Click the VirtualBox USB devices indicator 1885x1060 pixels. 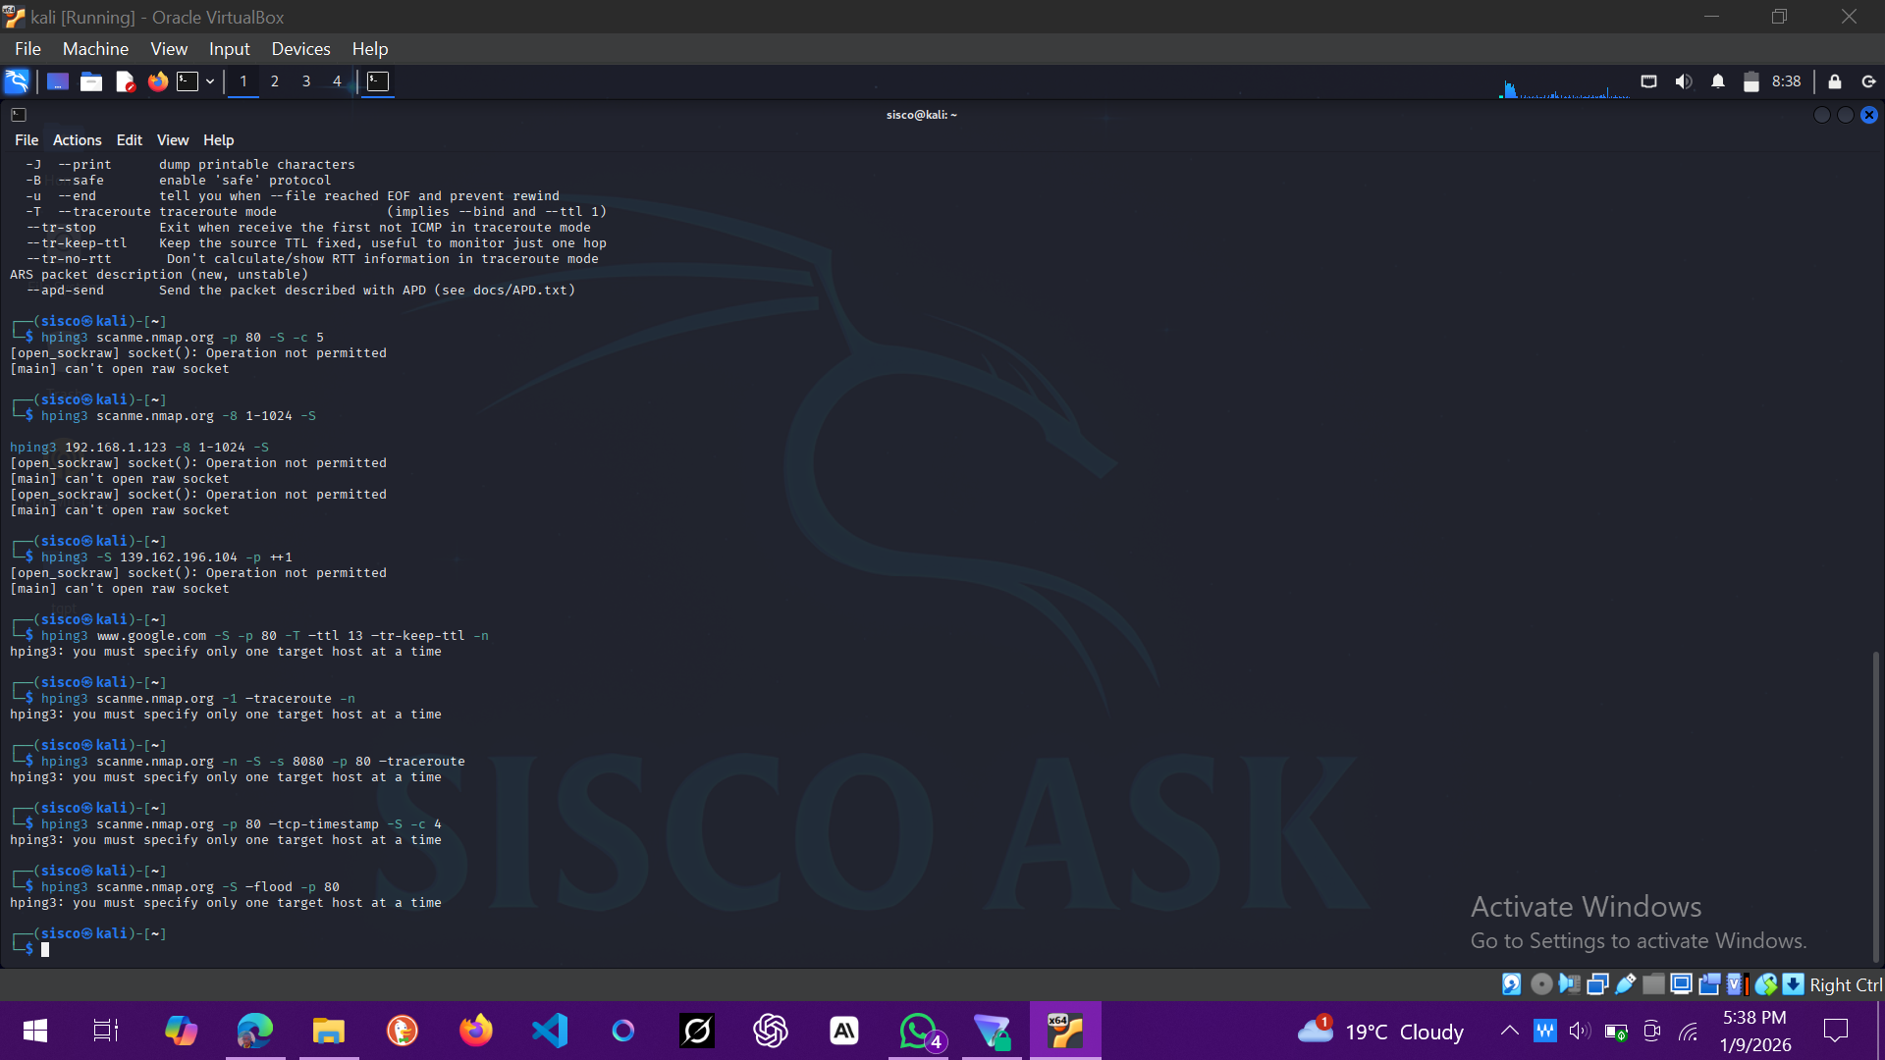click(x=1626, y=984)
